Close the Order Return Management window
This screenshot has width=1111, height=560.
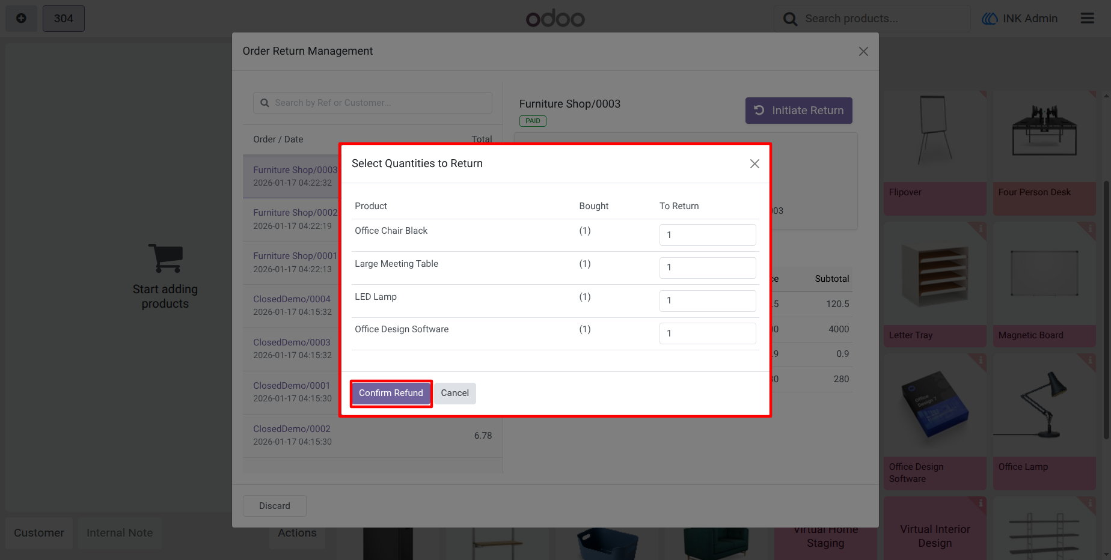pyautogui.click(x=863, y=52)
